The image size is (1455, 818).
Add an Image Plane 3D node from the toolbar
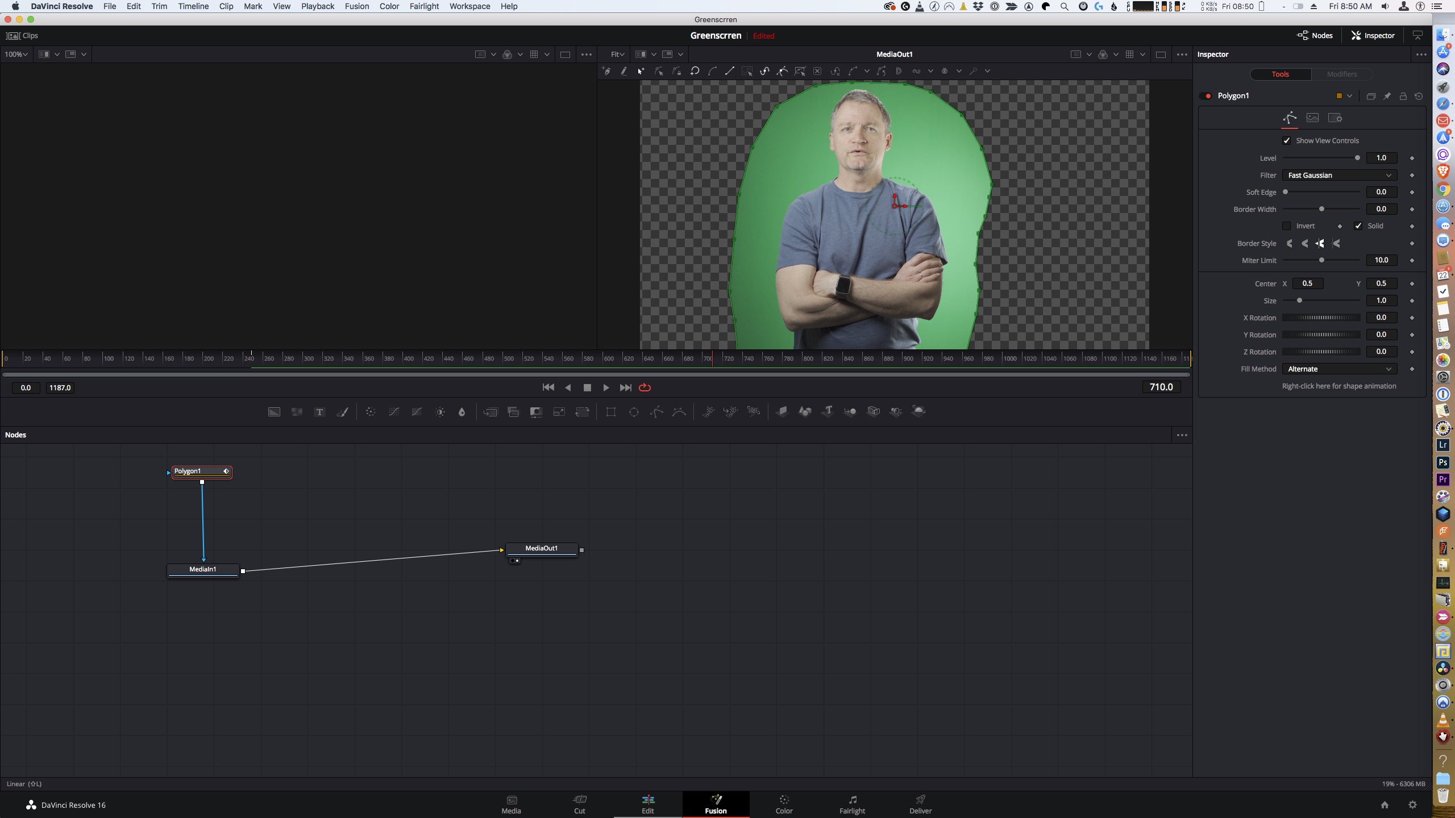coord(782,412)
